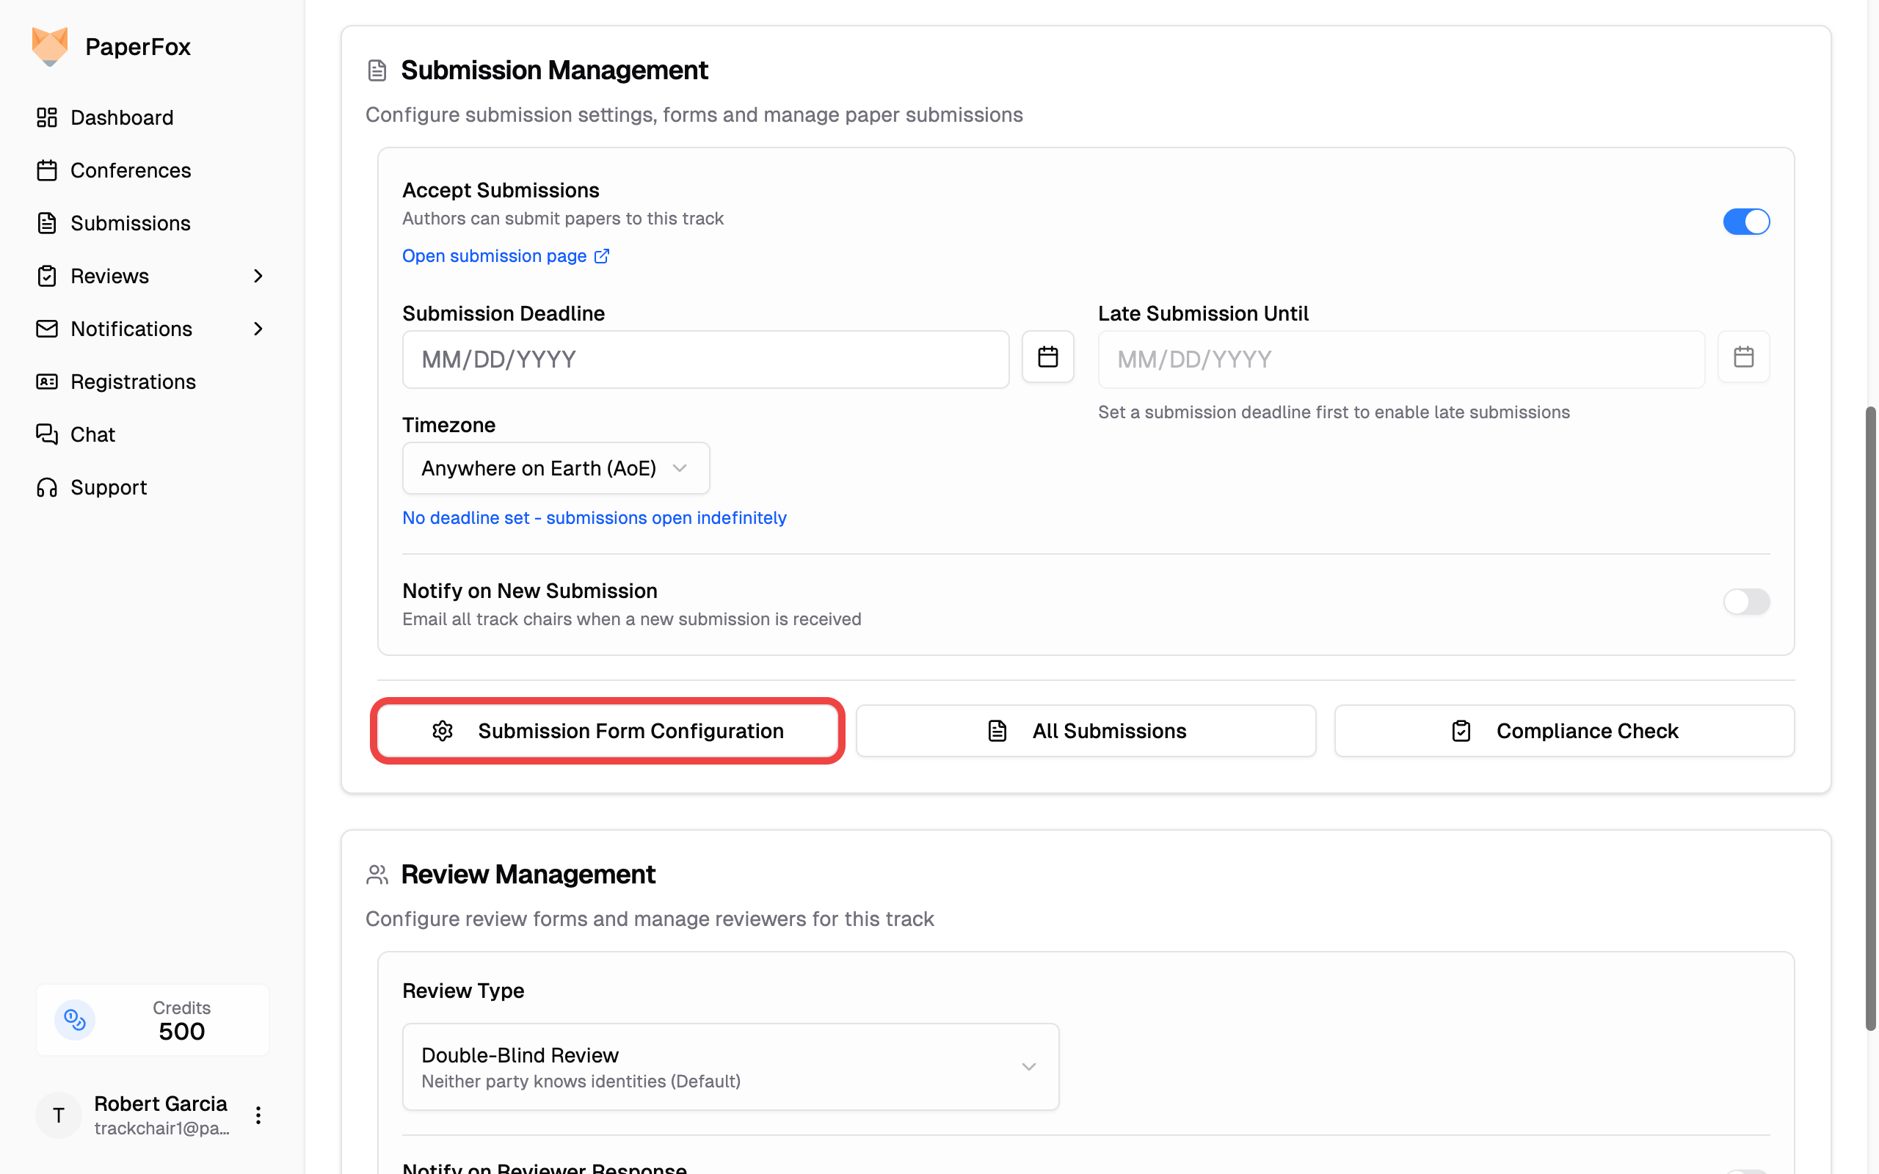
Task: Click the PaperFox fox logo
Action: (50, 46)
